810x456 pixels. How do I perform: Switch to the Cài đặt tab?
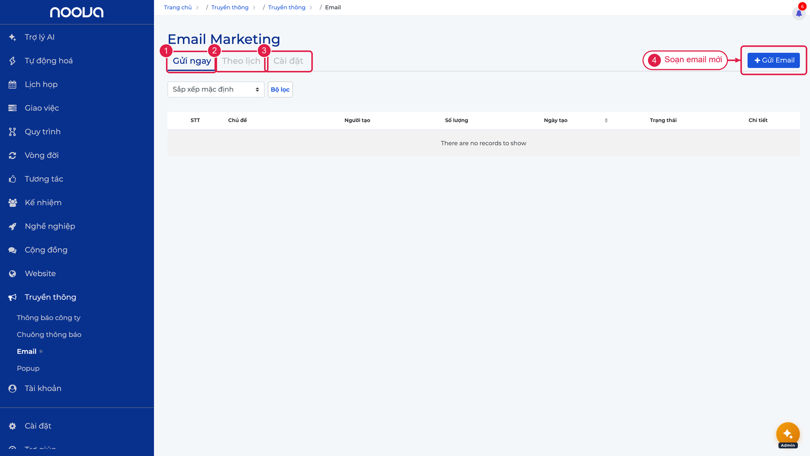tap(288, 61)
